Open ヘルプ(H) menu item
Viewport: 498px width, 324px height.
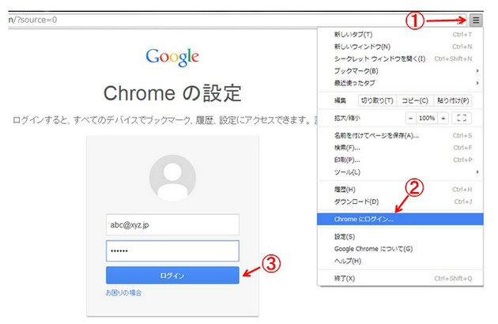click(400, 261)
